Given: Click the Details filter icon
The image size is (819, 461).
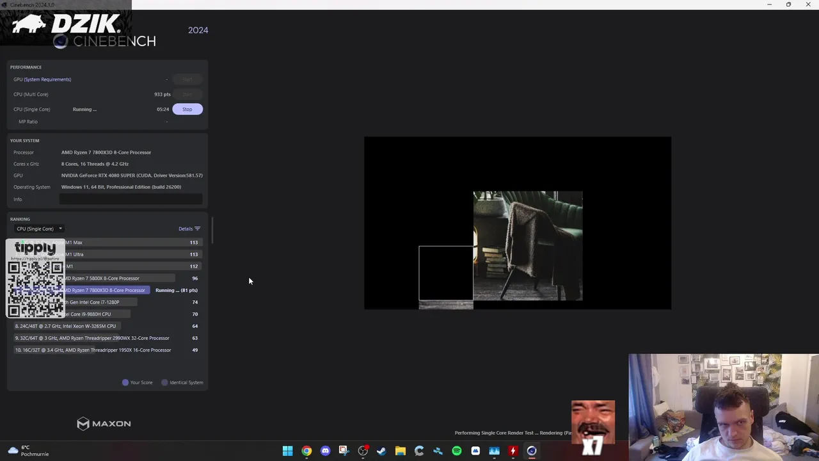Looking at the screenshot, I should click(197, 229).
